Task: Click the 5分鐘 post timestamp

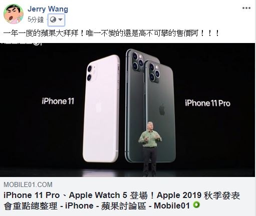Action: click(x=36, y=19)
